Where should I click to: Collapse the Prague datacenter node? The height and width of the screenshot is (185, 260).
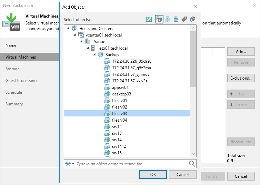81,41
